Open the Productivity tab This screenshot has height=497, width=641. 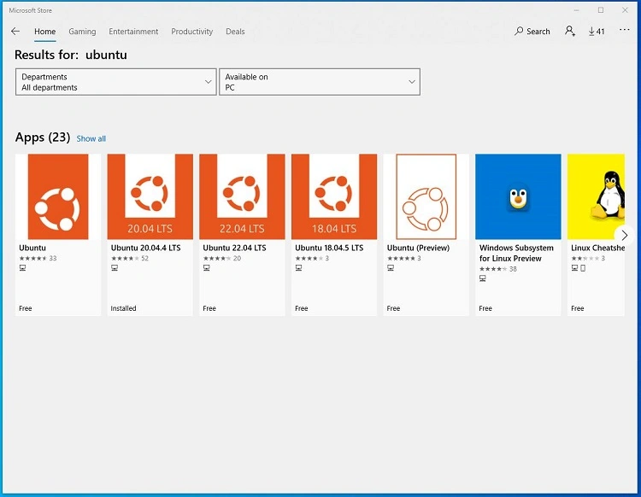[x=191, y=32]
